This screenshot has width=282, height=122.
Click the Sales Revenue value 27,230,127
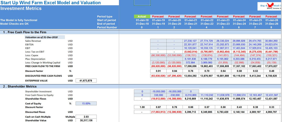pos(190,41)
